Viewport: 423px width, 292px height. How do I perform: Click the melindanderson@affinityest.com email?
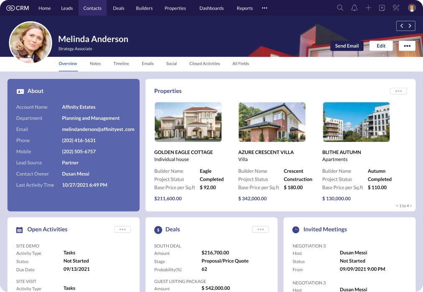(x=98, y=129)
